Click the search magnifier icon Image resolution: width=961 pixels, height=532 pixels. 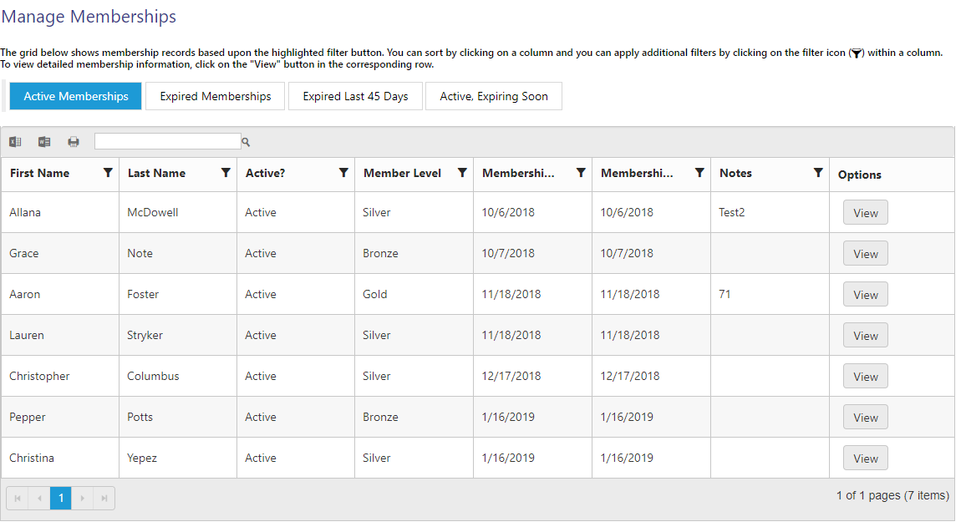click(x=246, y=142)
